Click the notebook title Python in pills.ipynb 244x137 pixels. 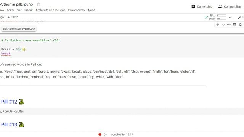click(x=16, y=4)
